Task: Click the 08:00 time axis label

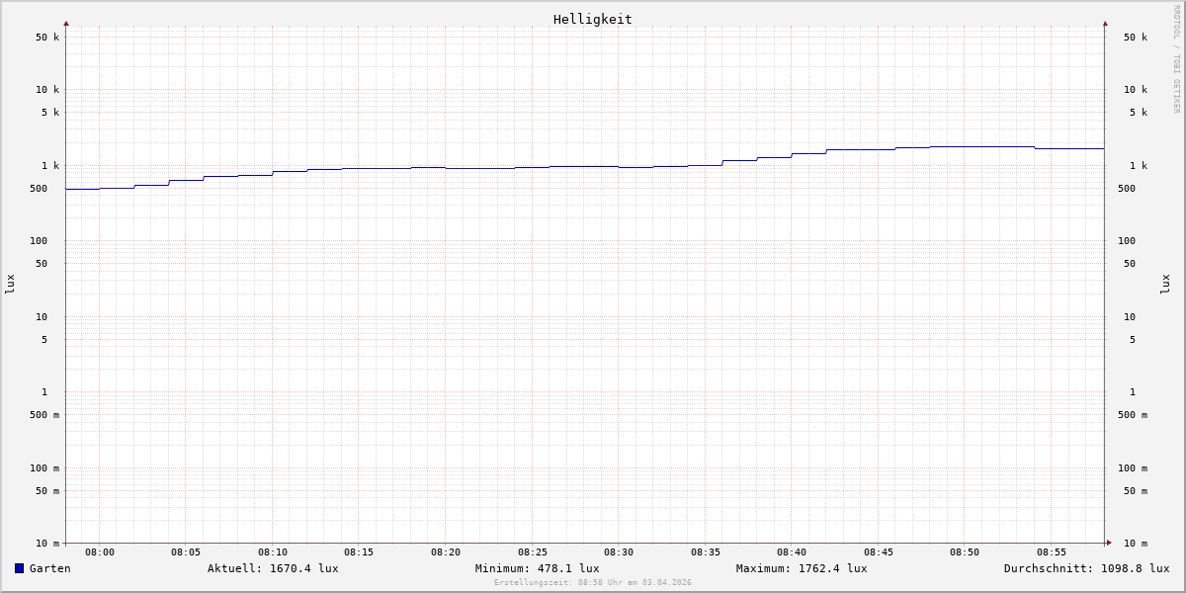Action: click(x=100, y=552)
